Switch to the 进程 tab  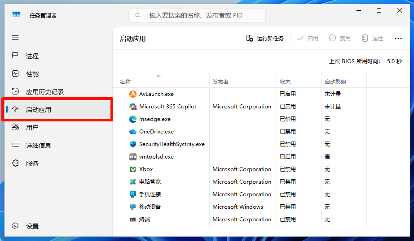tap(59, 56)
